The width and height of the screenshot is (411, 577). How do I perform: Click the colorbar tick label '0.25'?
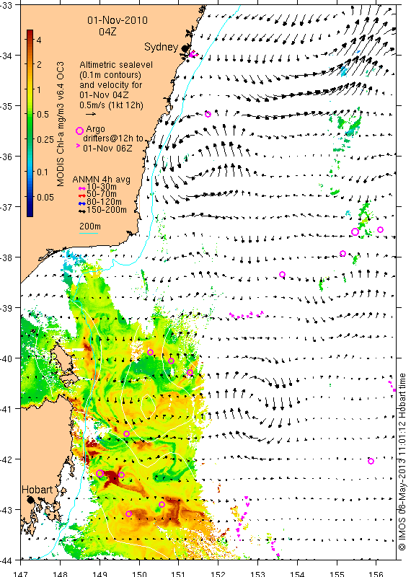[x=45, y=139]
